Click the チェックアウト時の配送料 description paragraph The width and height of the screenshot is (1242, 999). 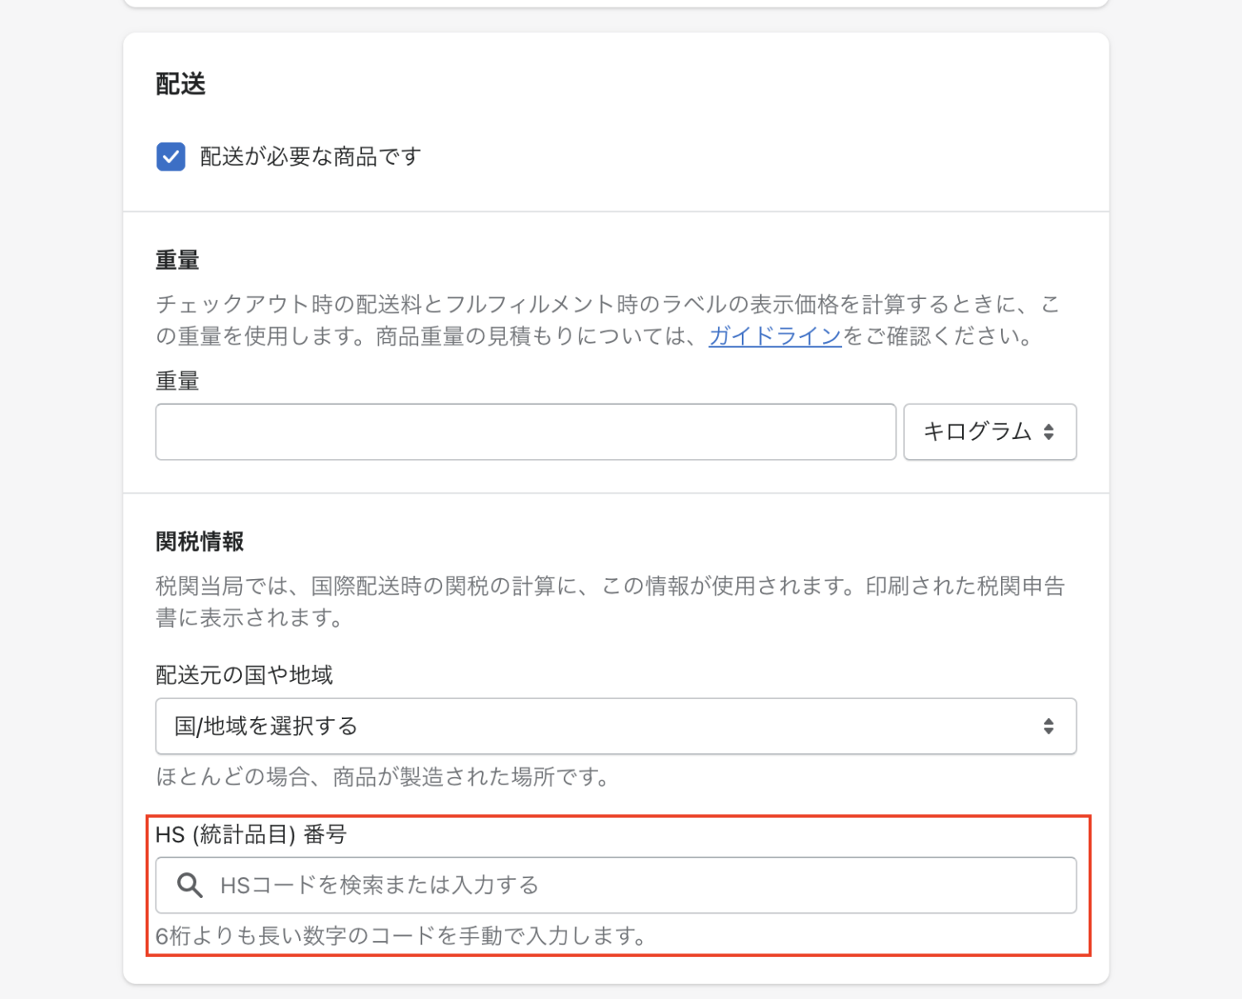coord(609,320)
